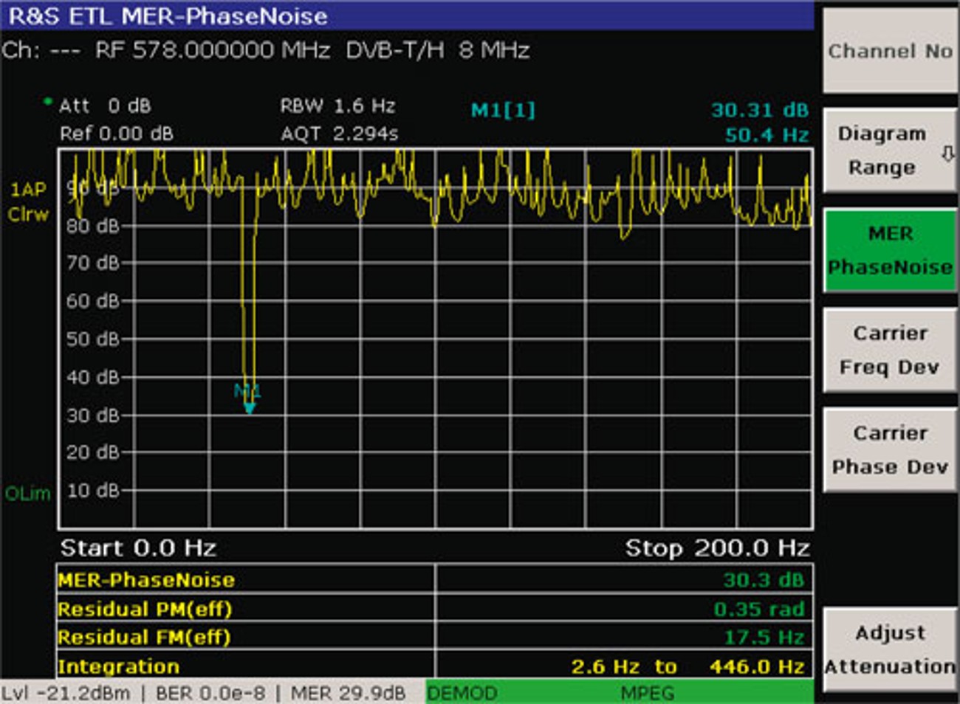
Task: Select the Stop 200.0 Hz label
Action: [717, 548]
